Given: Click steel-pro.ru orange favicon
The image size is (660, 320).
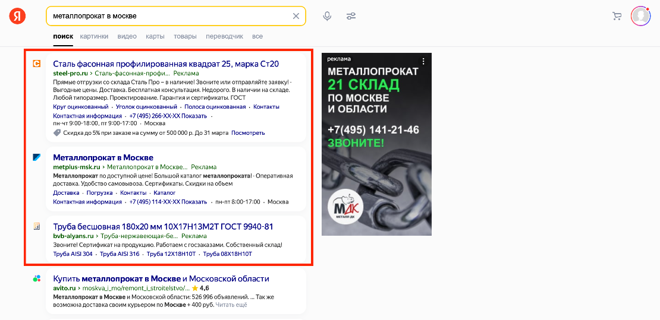Looking at the screenshot, I should 37,64.
